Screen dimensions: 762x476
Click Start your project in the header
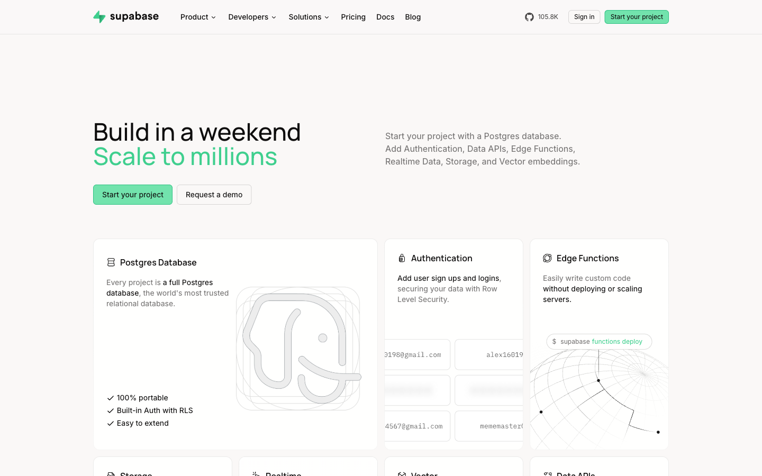[637, 17]
